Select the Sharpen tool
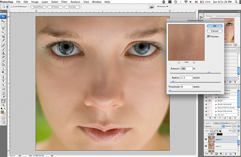Screen dimensions: 241x157 coord(3,69)
